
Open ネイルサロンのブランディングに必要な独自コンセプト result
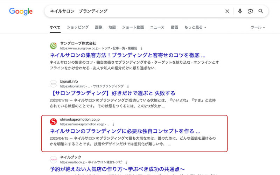point(125,131)
